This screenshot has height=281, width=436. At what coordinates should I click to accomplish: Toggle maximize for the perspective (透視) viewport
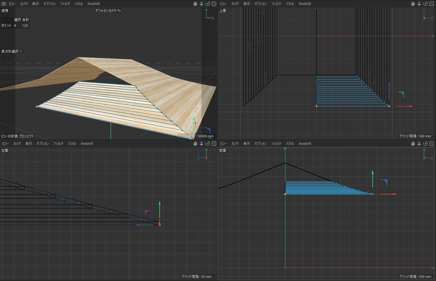coord(214,4)
